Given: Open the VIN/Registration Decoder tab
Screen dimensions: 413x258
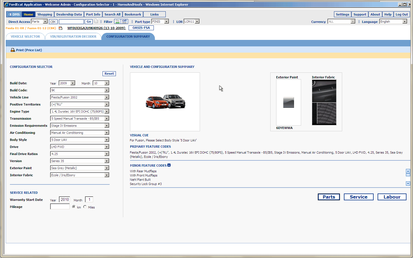Looking at the screenshot, I should [x=73, y=36].
